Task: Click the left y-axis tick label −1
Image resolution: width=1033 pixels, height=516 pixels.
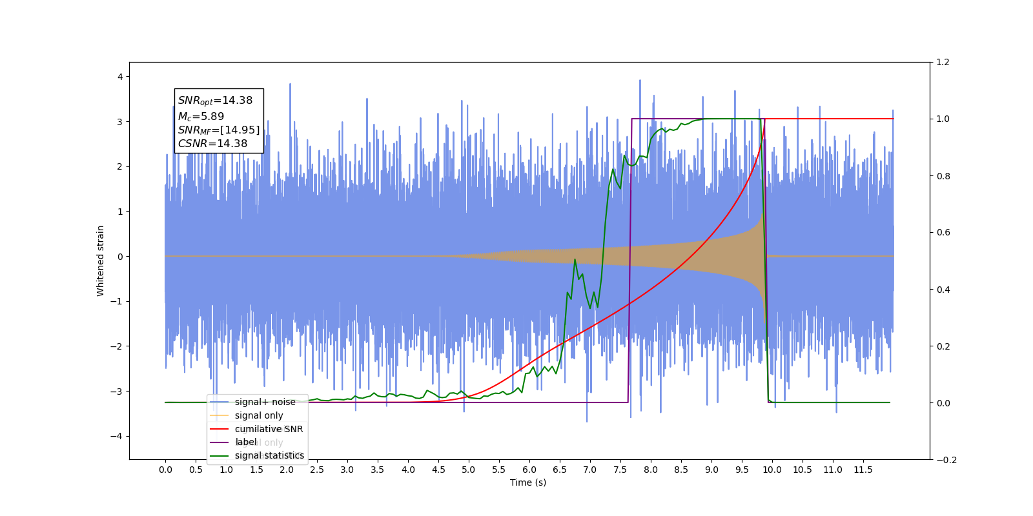Action: coord(117,301)
